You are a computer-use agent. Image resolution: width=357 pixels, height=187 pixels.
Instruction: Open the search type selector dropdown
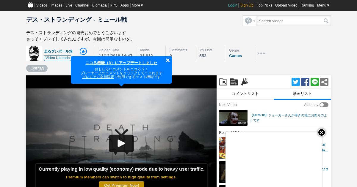click(250, 21)
